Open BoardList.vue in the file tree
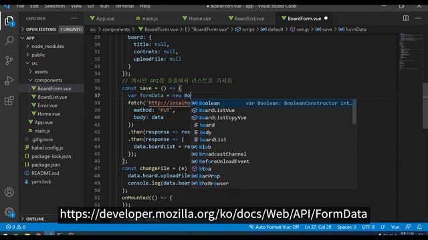This screenshot has width=428, height=240. coord(52,97)
